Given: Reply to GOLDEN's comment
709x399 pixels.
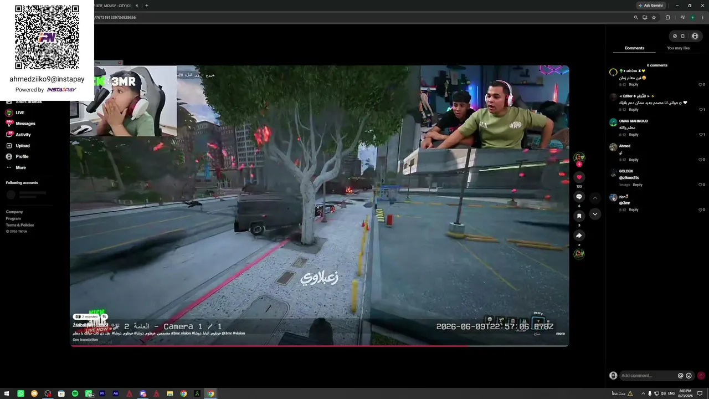Looking at the screenshot, I should [x=638, y=185].
